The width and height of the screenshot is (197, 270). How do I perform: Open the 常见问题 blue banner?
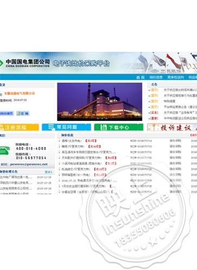(67, 127)
